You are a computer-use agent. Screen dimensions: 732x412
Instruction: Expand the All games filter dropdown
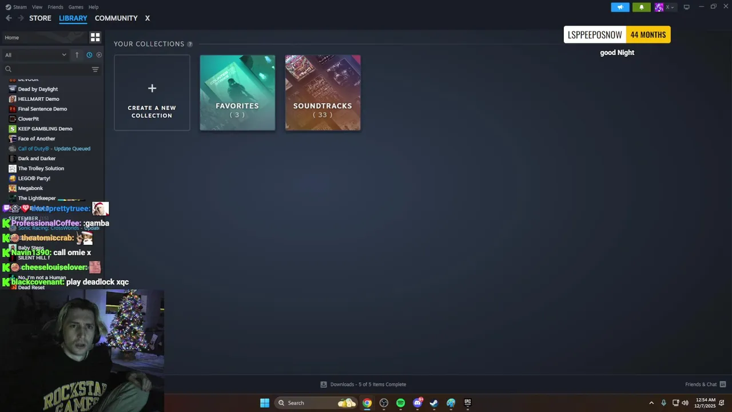[x=35, y=55]
